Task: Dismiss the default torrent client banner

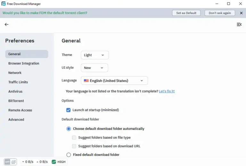Action: coord(241,13)
